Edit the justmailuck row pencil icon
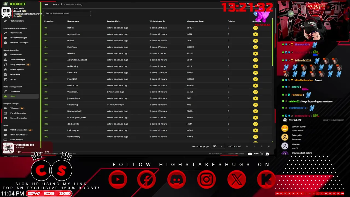 click(255, 98)
